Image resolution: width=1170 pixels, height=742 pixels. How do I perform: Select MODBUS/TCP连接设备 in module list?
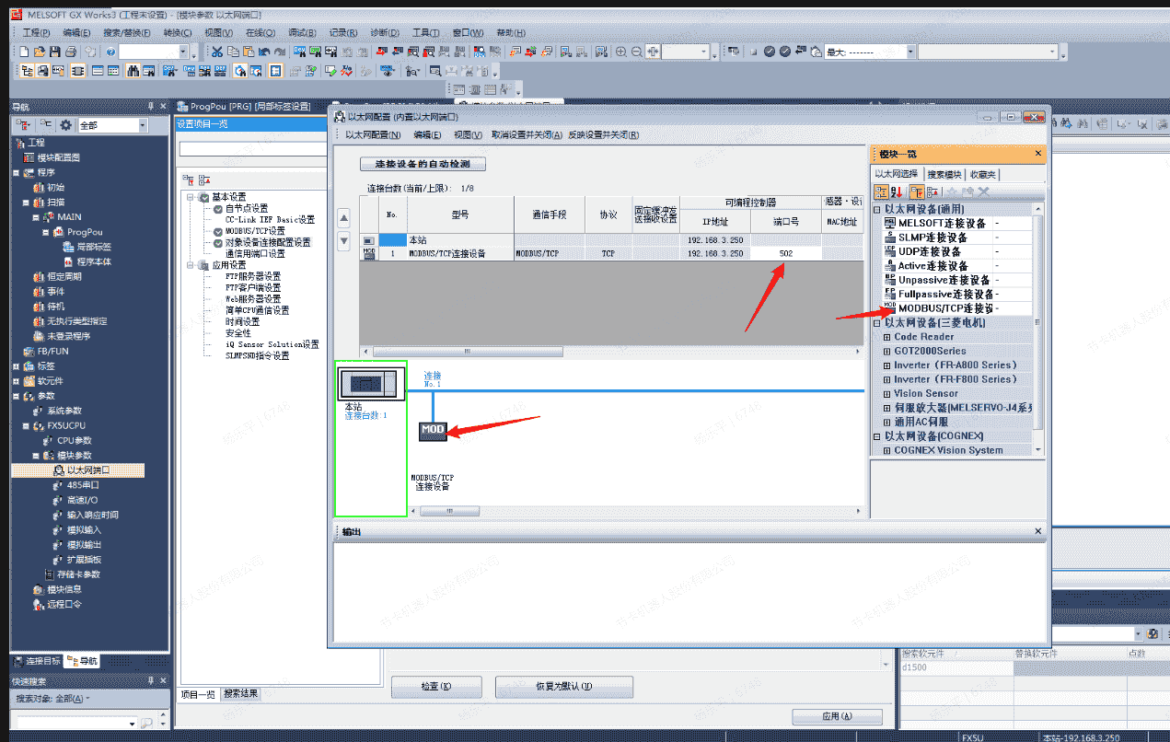coord(945,308)
